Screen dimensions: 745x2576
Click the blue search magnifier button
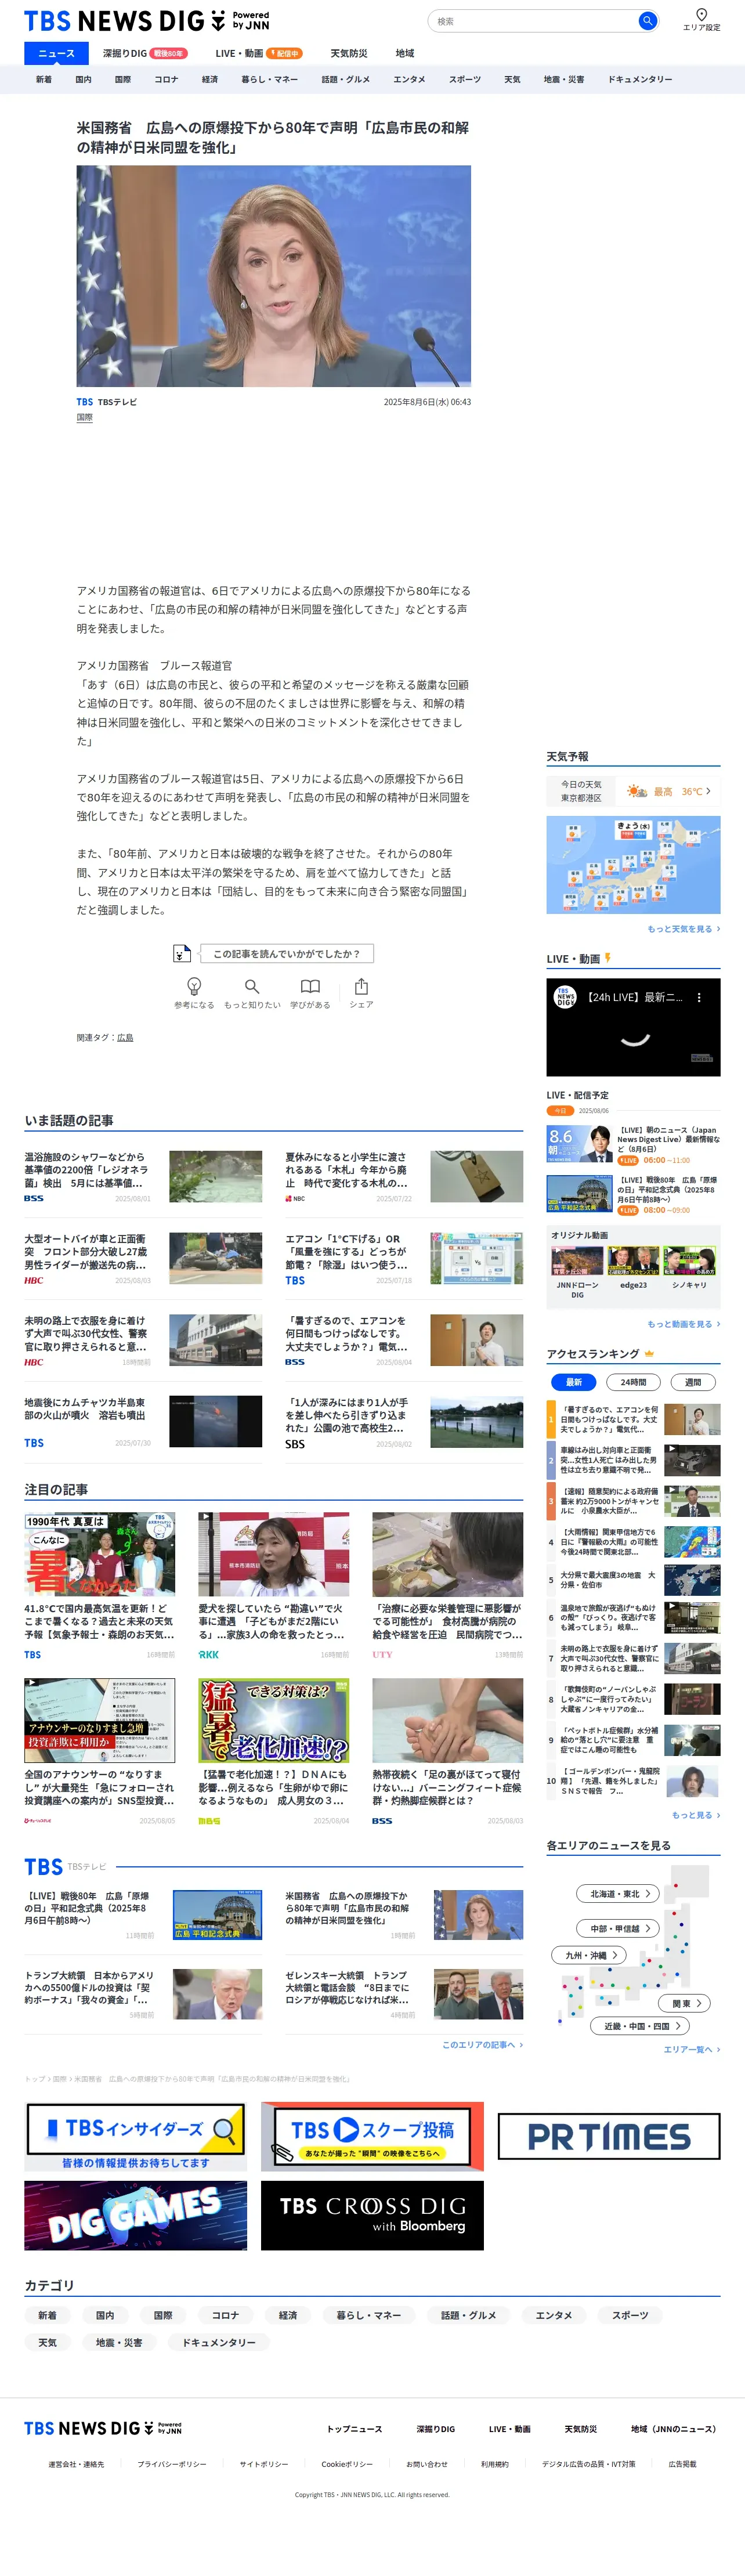tap(647, 21)
